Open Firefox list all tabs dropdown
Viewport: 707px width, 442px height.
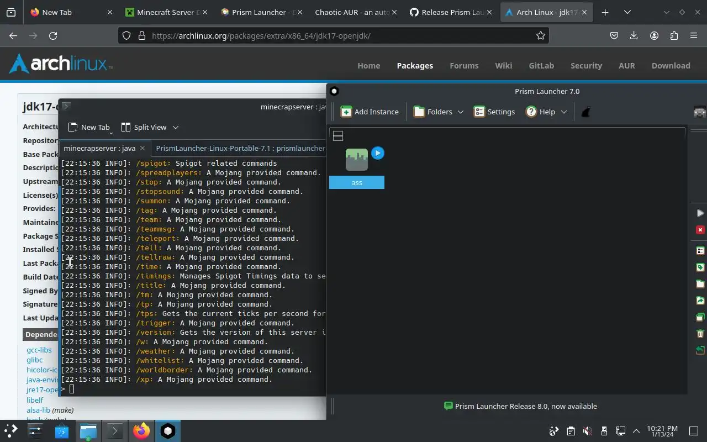[x=627, y=12]
